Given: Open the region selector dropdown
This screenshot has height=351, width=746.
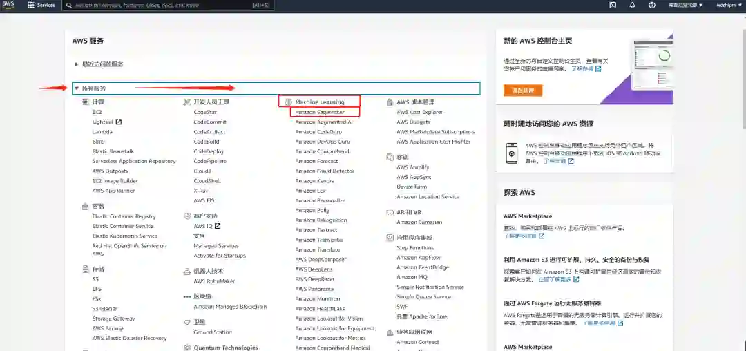Looking at the screenshot, I should click(685, 6).
